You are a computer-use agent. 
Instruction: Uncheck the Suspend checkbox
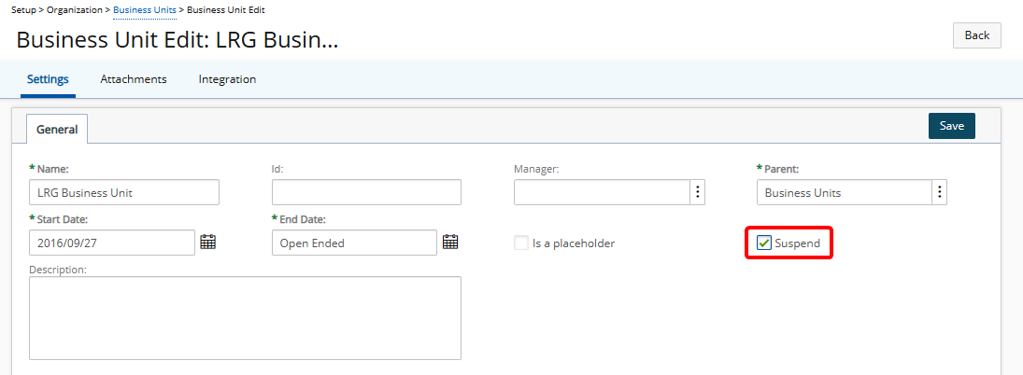pos(763,243)
